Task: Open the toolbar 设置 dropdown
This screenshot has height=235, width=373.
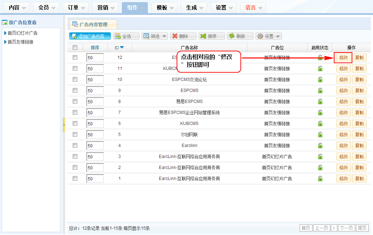Action: point(269,36)
